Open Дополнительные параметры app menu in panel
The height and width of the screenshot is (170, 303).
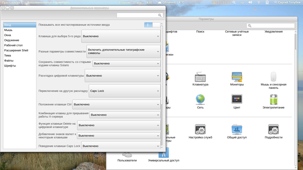click(x=48, y=2)
